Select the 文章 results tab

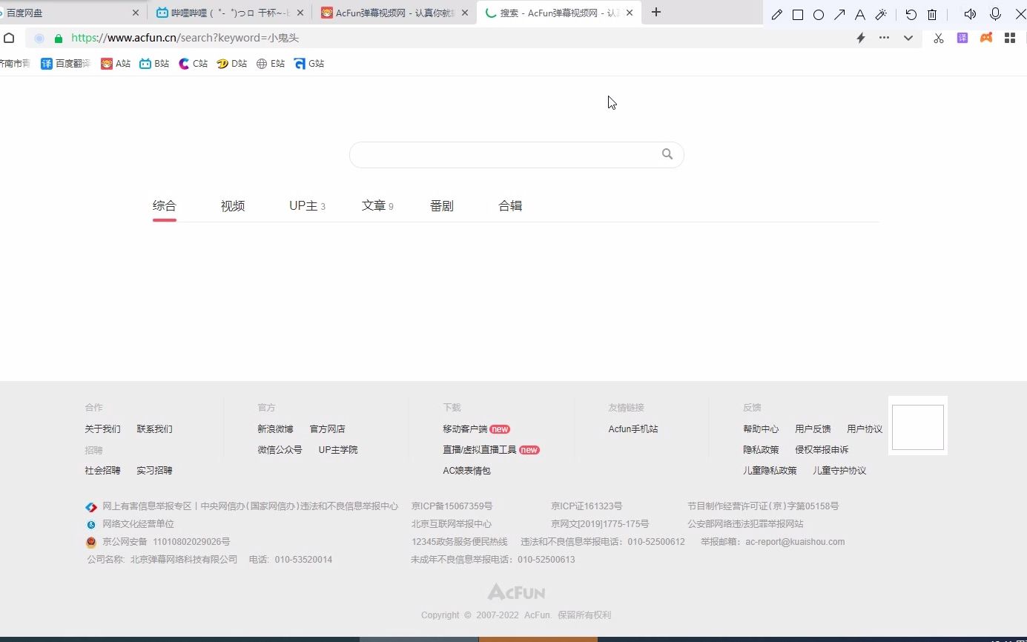point(377,206)
